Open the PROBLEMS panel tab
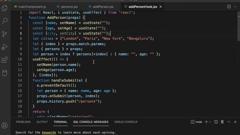Viewport: 240px width, 135px height. click(23, 122)
